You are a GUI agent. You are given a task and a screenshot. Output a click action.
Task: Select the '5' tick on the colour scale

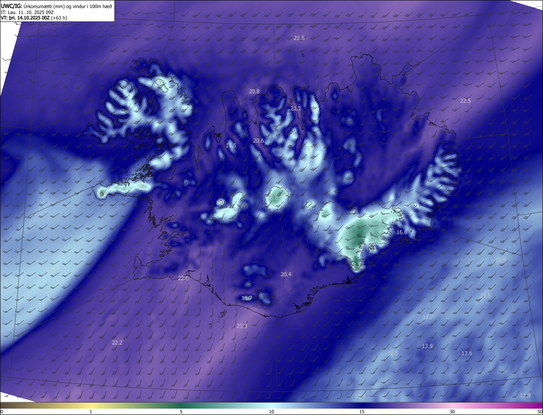coord(181,412)
